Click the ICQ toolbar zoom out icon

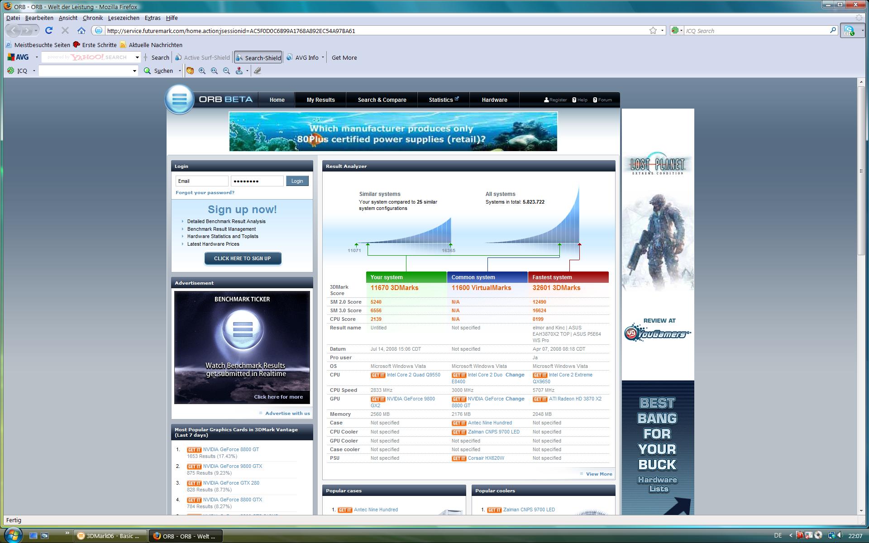click(226, 71)
